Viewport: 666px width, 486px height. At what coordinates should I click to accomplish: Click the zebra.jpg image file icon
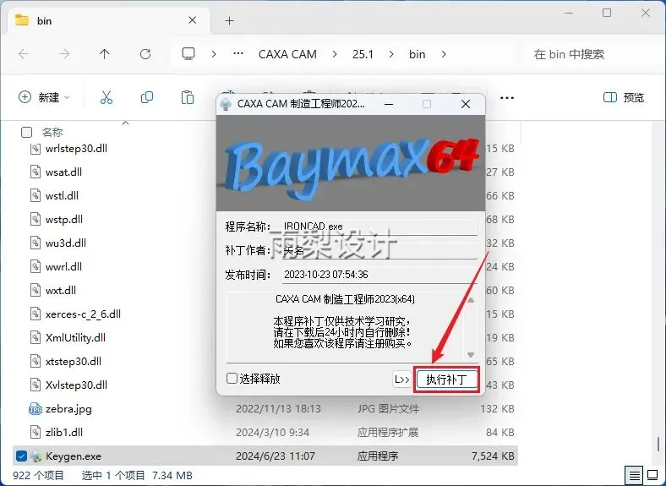[x=35, y=409]
